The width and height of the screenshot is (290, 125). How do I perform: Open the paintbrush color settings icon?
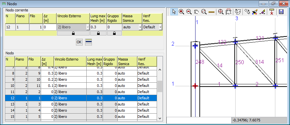point(255,12)
